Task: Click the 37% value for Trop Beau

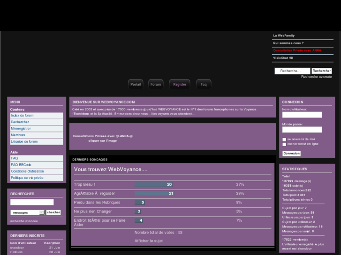Action: click(240, 184)
